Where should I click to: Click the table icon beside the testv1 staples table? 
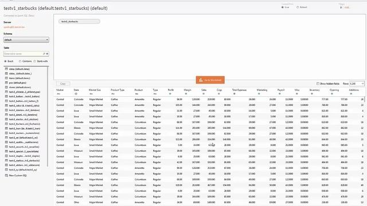click(6, 156)
